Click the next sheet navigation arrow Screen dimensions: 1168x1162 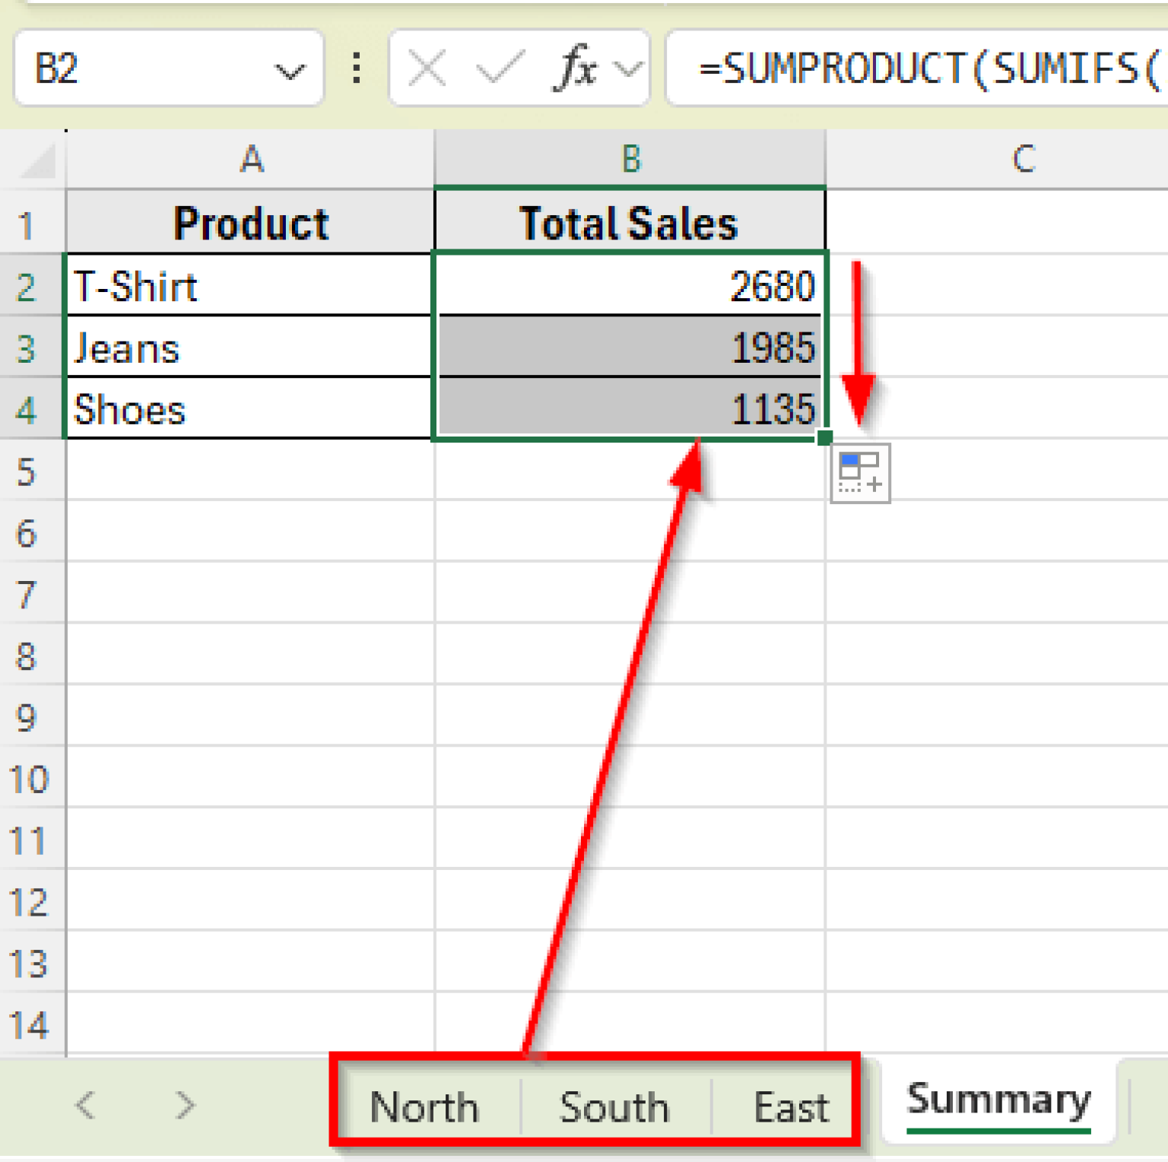click(185, 1104)
